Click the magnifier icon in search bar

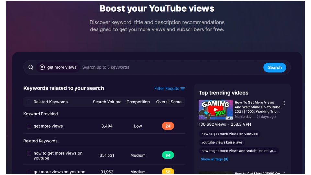31,67
